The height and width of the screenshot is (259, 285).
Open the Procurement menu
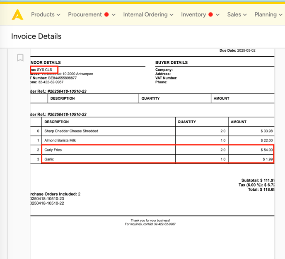pyautogui.click(x=85, y=14)
